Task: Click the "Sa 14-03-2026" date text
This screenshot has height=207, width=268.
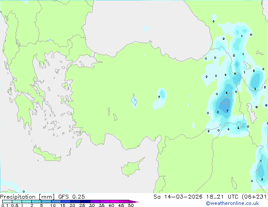Action: (178, 197)
